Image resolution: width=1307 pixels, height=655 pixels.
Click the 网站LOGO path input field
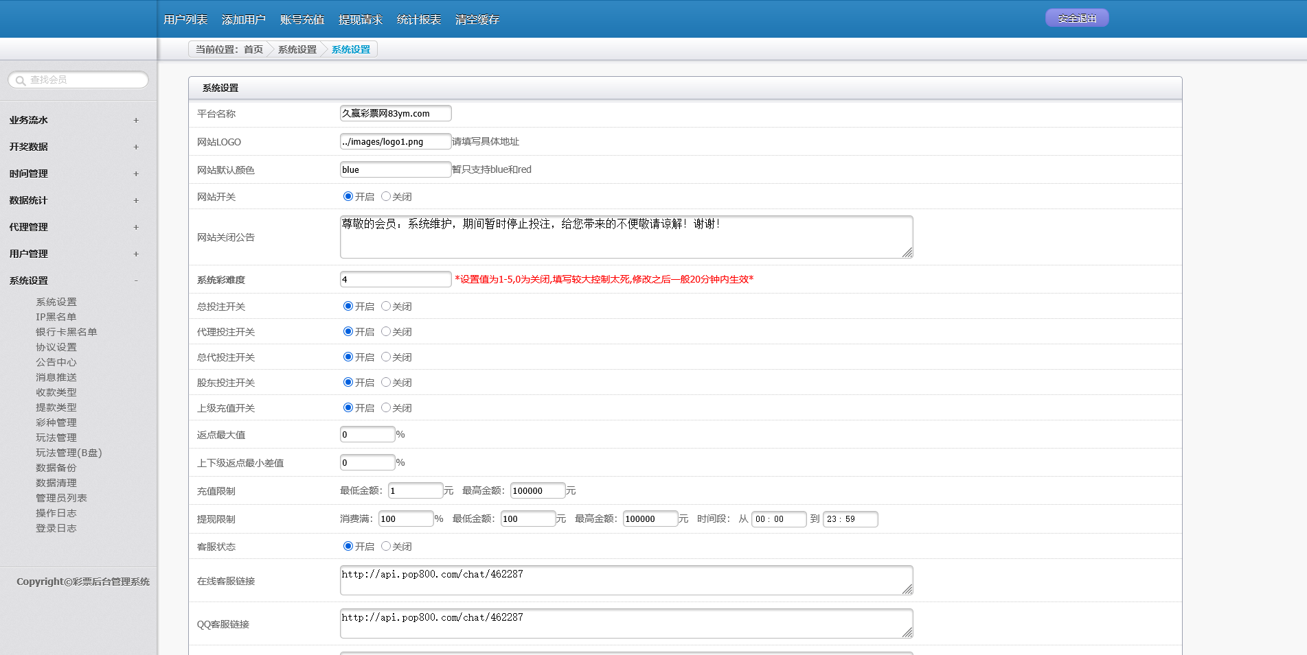pos(396,141)
